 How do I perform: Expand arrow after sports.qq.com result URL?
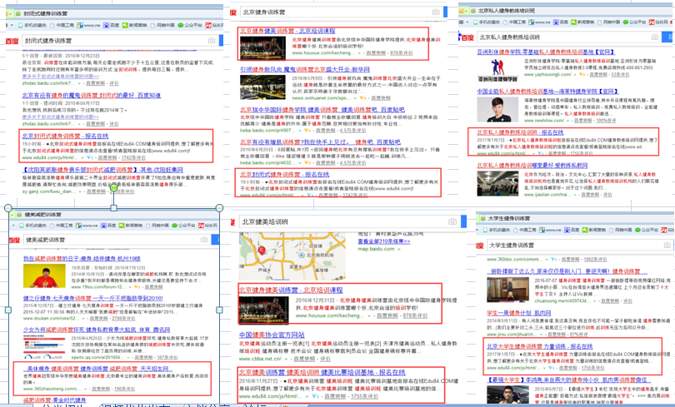pyautogui.click(x=129, y=358)
